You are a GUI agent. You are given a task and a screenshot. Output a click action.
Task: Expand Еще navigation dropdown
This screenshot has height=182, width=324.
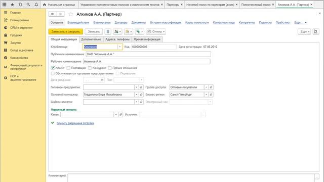pyautogui.click(x=300, y=22)
